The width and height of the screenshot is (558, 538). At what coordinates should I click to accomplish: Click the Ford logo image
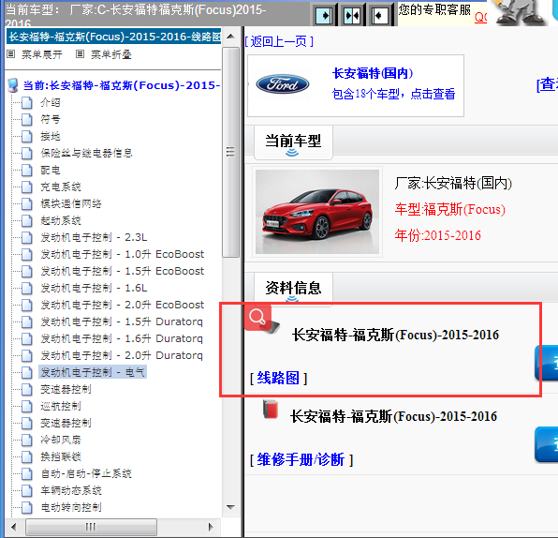[283, 84]
